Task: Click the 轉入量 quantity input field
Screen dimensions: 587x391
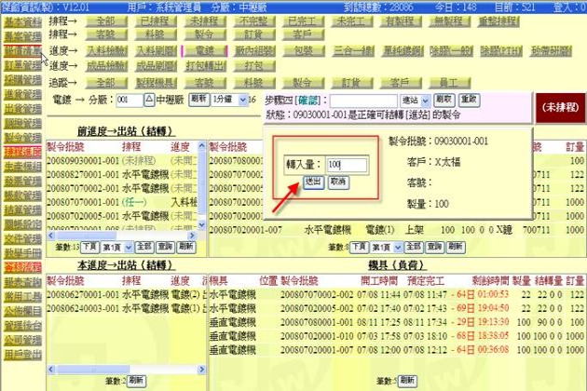Action: click(x=347, y=165)
